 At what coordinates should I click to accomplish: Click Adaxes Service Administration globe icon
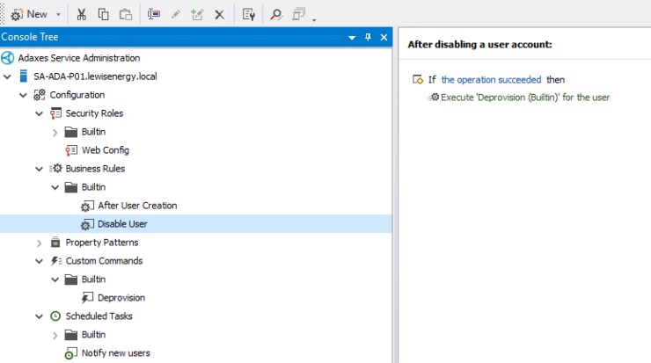(x=7, y=58)
